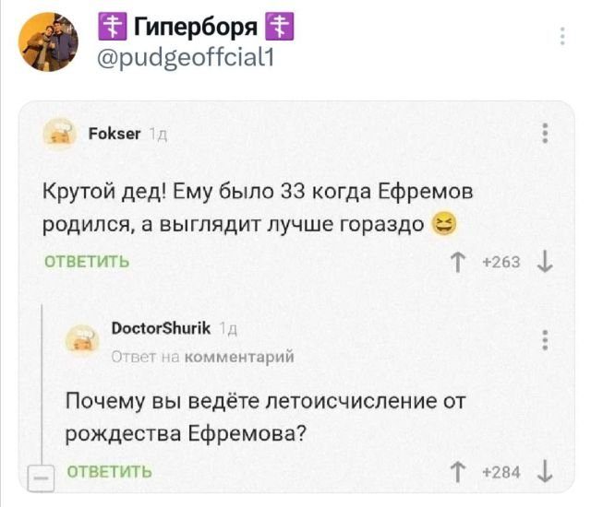591x507 pixels.
Task: Click the laughing emoji in Fokser's comment
Action: (x=448, y=224)
